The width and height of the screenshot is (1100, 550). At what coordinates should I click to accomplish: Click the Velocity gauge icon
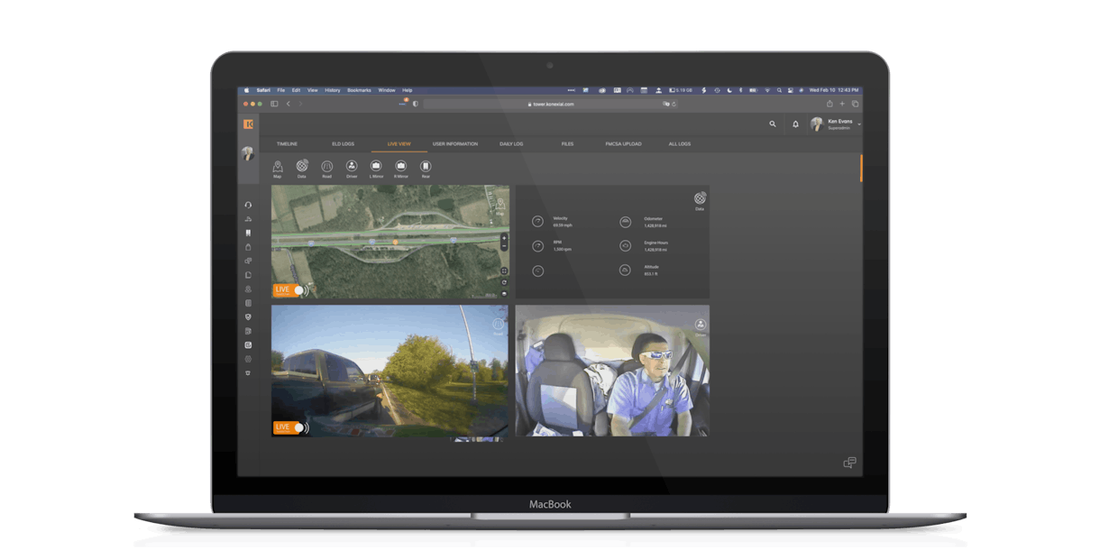(538, 221)
